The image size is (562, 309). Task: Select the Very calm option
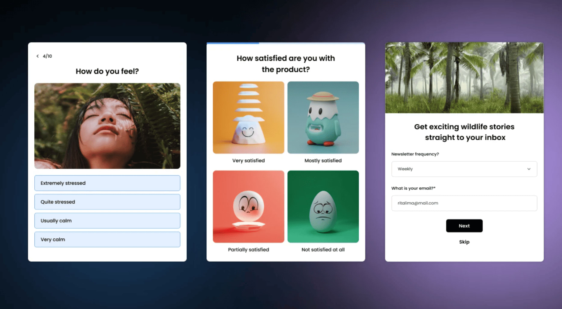(107, 239)
